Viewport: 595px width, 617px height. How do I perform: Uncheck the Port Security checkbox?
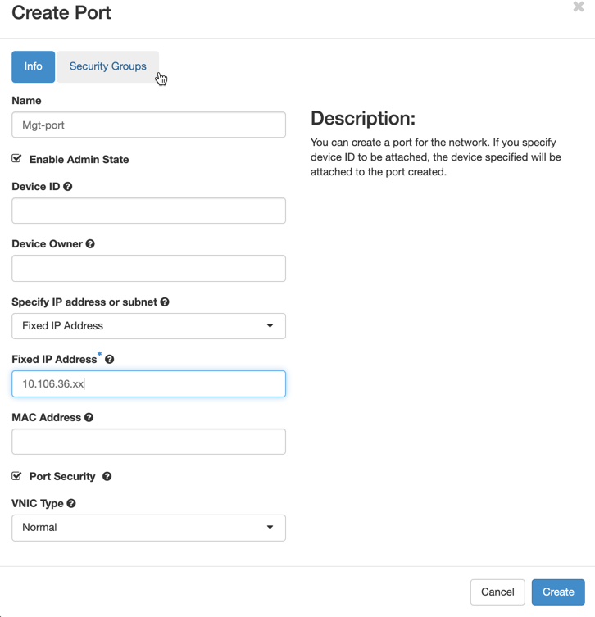pos(16,476)
